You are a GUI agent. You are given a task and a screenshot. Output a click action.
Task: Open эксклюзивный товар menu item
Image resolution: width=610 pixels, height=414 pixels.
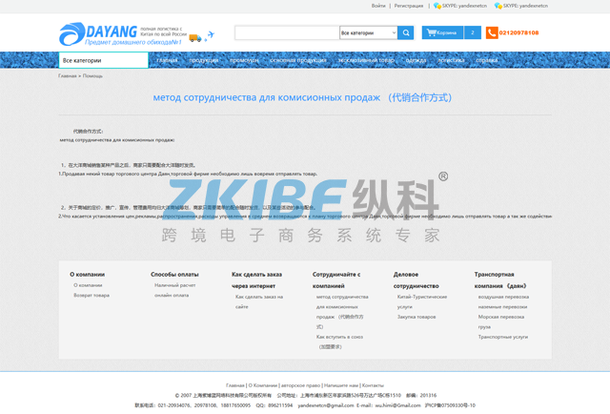(366, 60)
